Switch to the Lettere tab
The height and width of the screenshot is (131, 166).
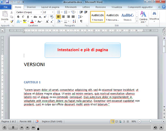86,7
